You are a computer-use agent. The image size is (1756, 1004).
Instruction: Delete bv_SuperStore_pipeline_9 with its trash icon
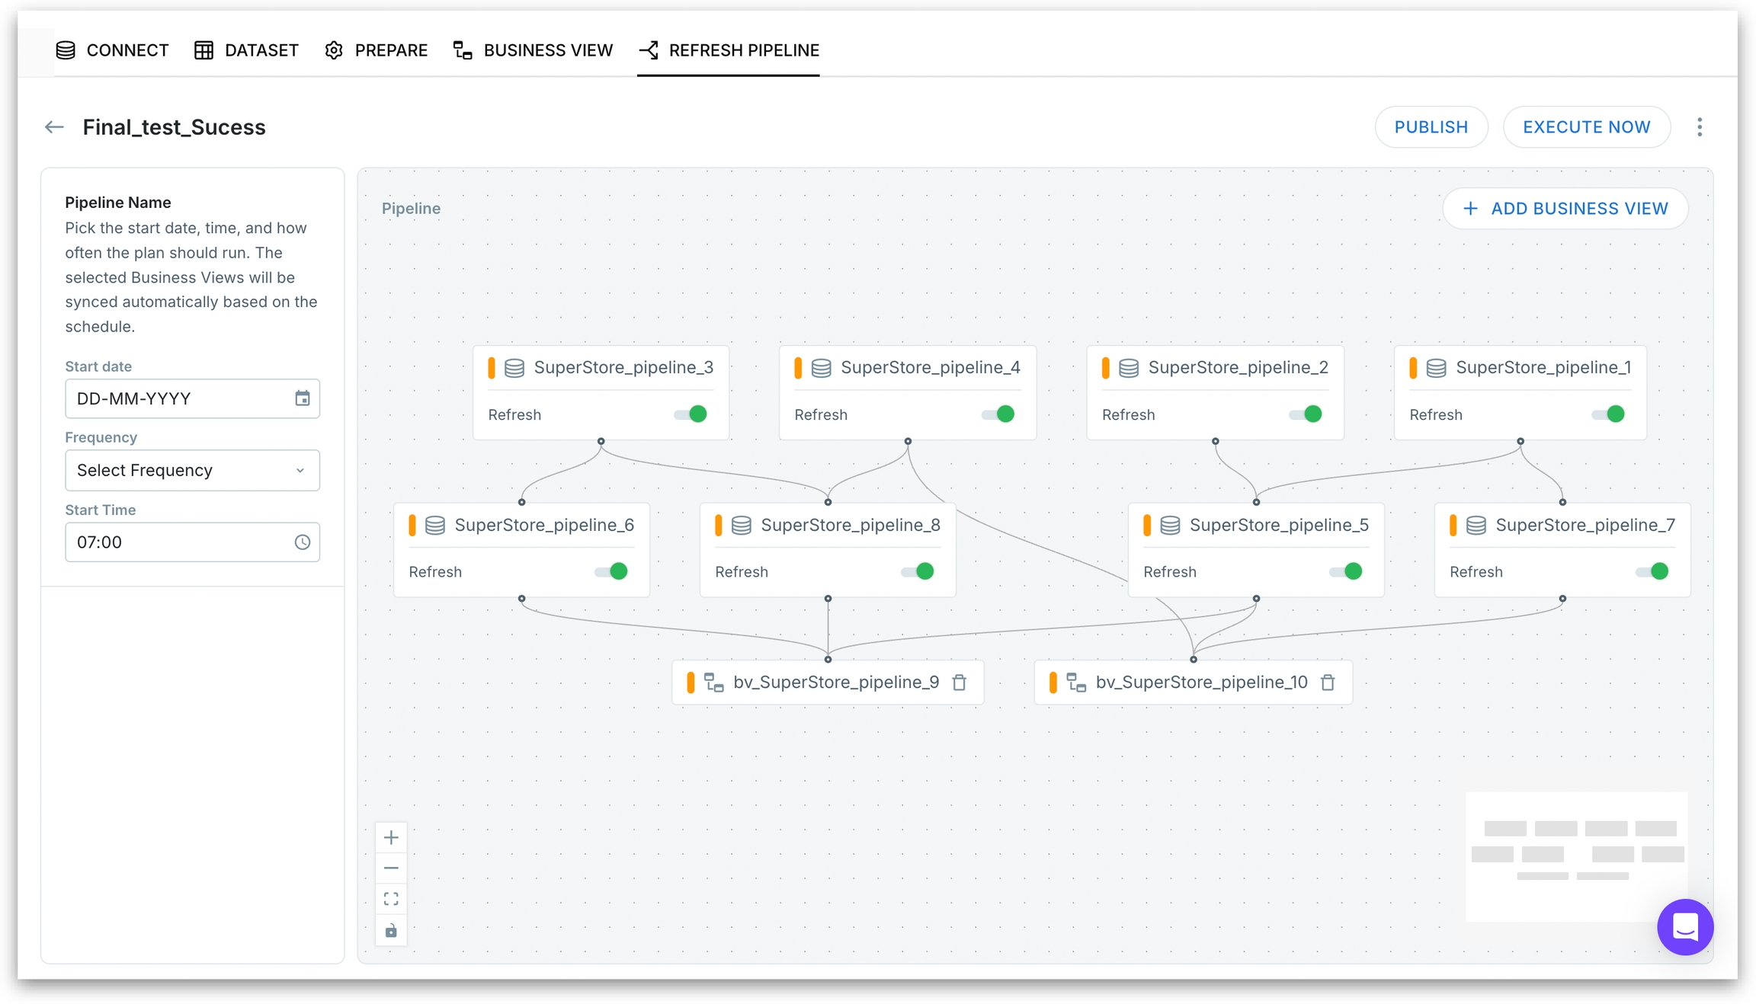960,683
